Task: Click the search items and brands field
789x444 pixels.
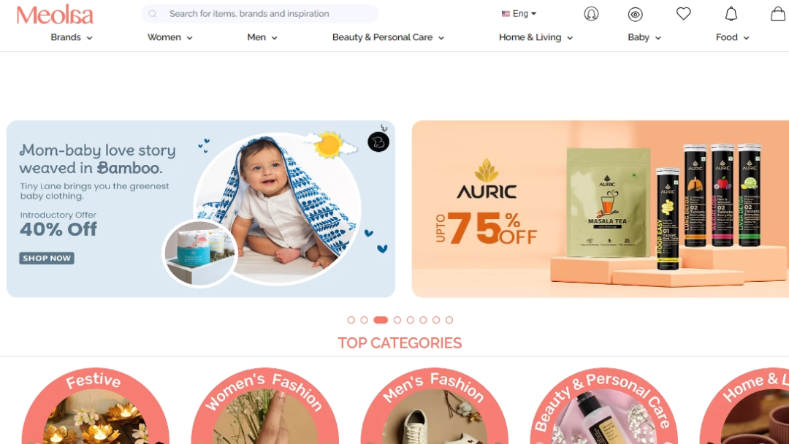Action: [x=259, y=14]
